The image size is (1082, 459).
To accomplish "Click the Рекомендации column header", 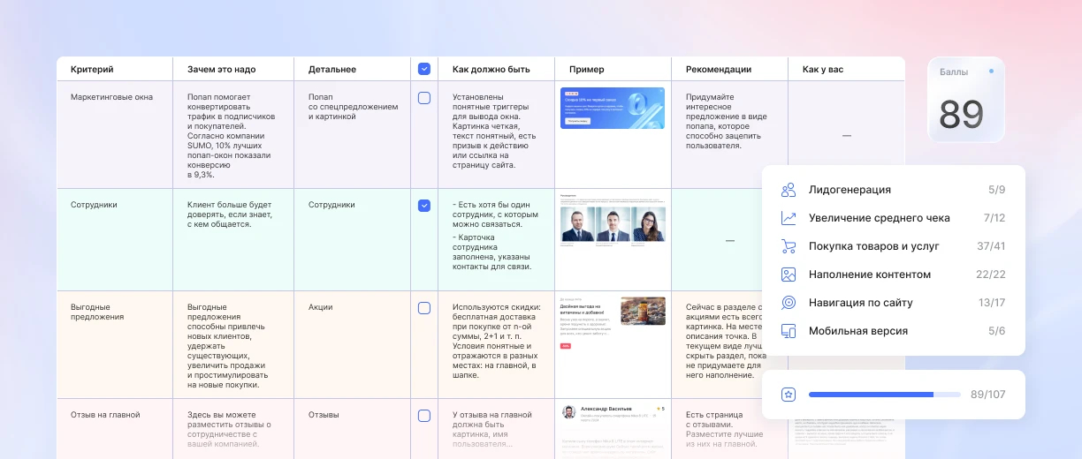I will pos(719,69).
